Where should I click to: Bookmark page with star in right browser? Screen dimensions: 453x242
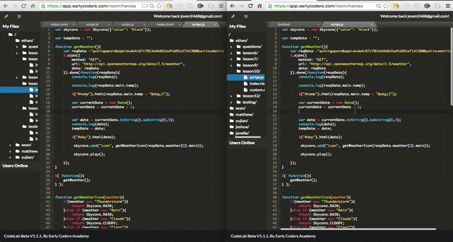pos(386,5)
